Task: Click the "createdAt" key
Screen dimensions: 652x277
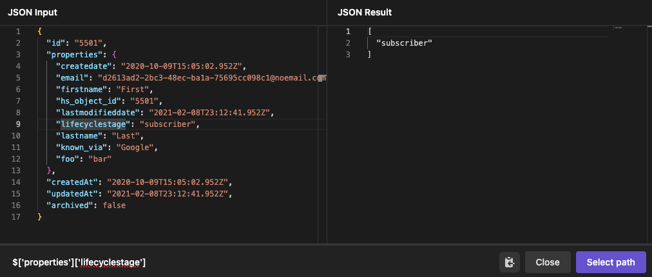Action: click(x=72, y=182)
